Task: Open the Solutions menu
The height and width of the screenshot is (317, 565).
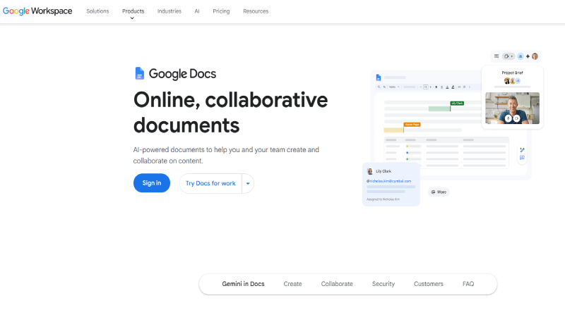Action: point(97,11)
